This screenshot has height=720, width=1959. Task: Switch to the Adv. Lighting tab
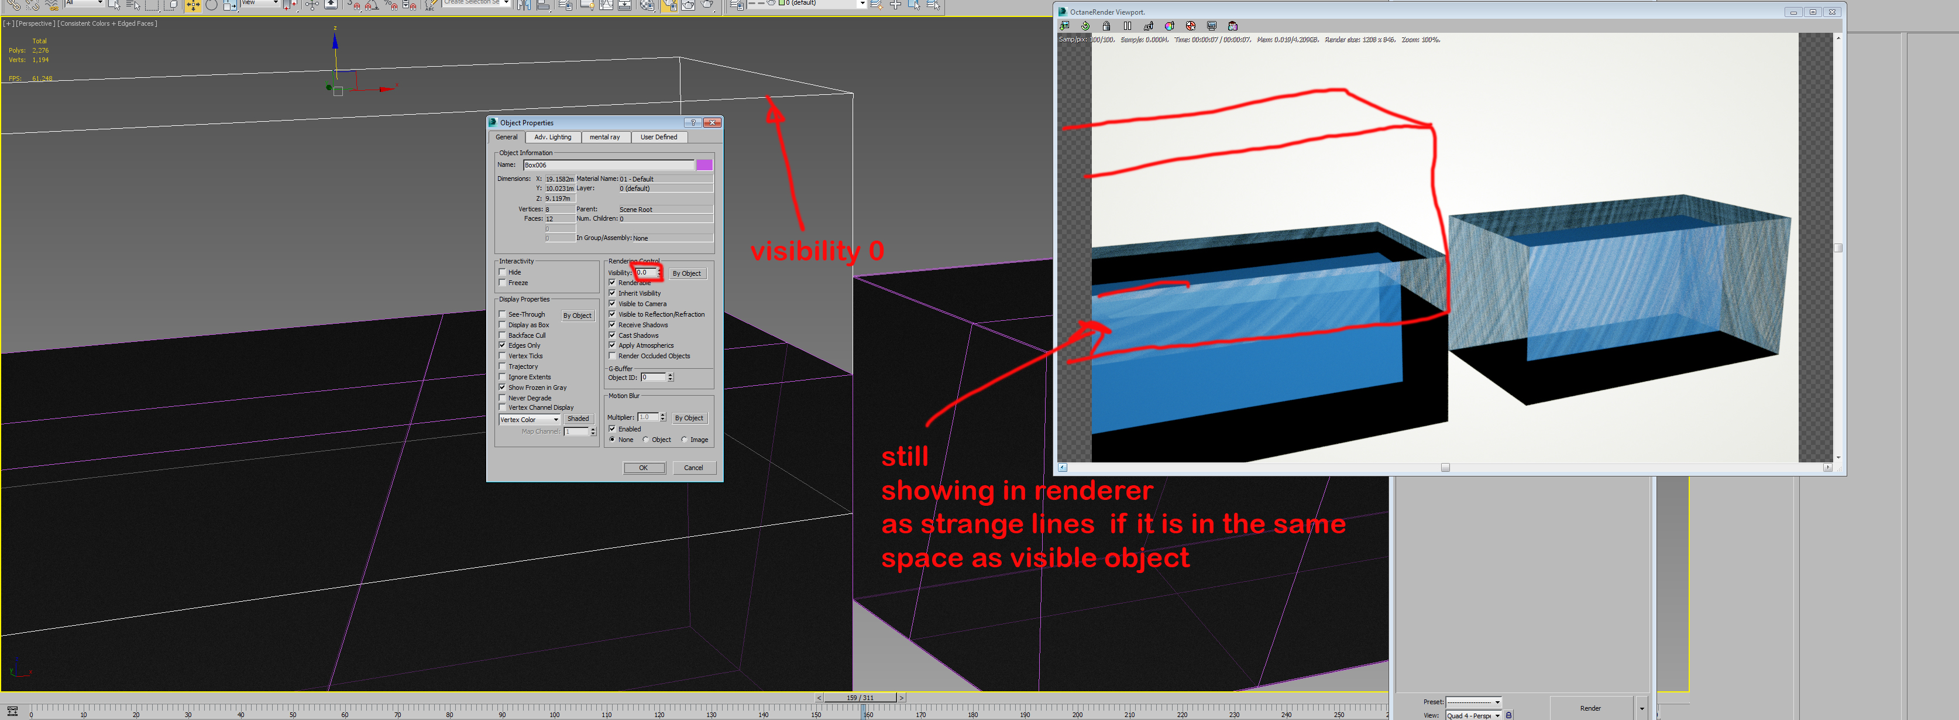click(x=552, y=137)
